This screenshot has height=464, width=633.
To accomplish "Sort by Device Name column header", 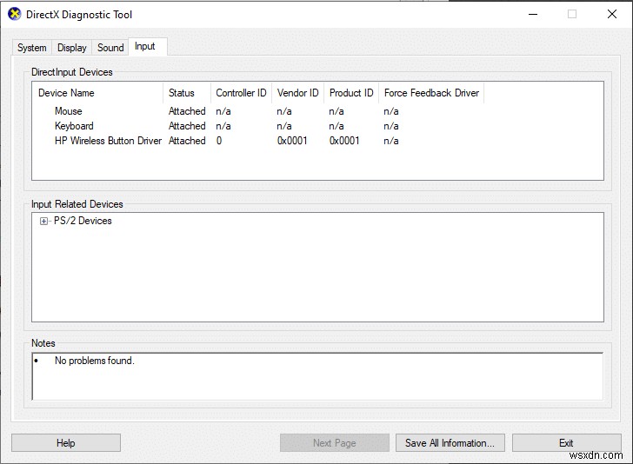I will 97,93.
